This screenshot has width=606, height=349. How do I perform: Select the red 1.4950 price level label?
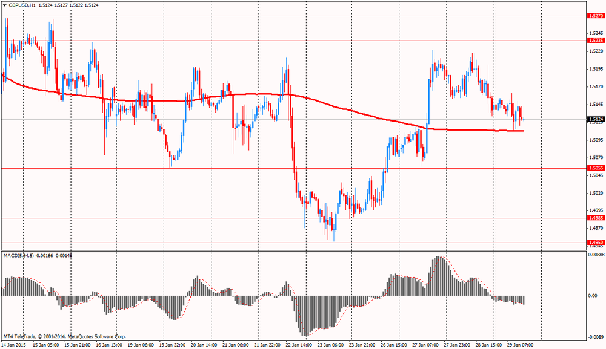click(596, 243)
